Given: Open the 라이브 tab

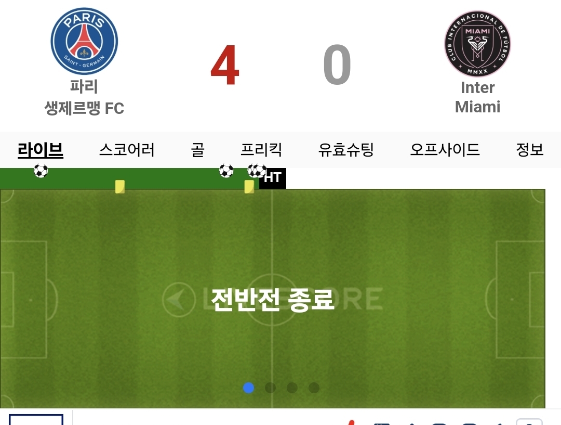Looking at the screenshot, I should (x=41, y=150).
